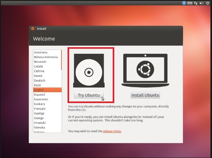Screen dimensions: 212x158
Task: Select the highlighted English language row
Action: (47, 90)
